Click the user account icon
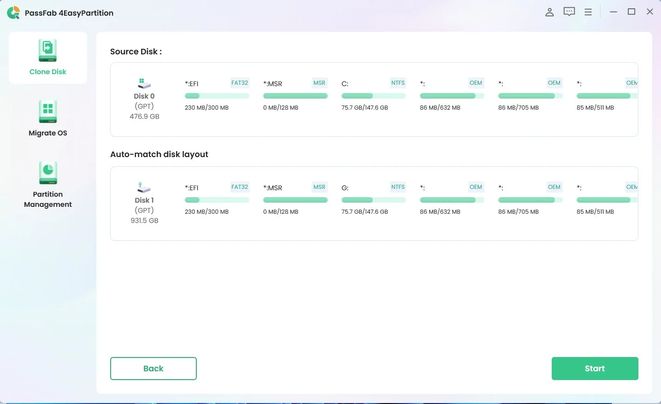 [x=549, y=12]
